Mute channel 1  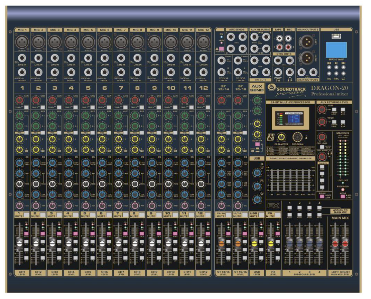[x=27, y=215]
